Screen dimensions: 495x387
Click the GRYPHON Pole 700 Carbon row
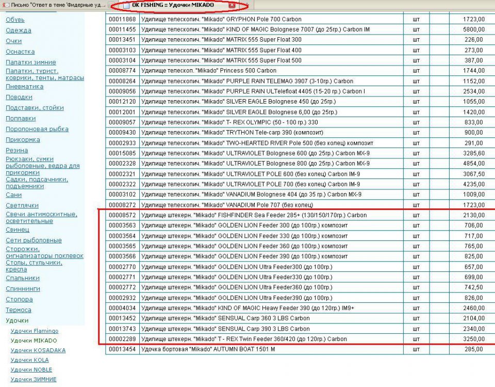300,19
